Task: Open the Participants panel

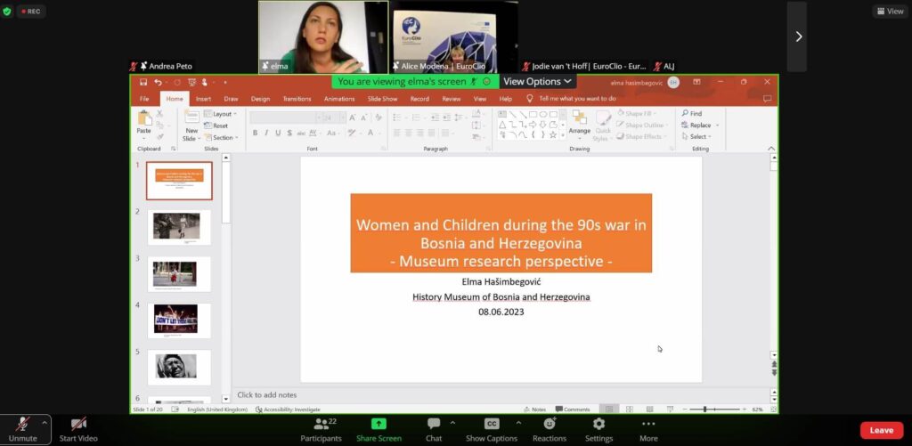Action: coord(321,425)
